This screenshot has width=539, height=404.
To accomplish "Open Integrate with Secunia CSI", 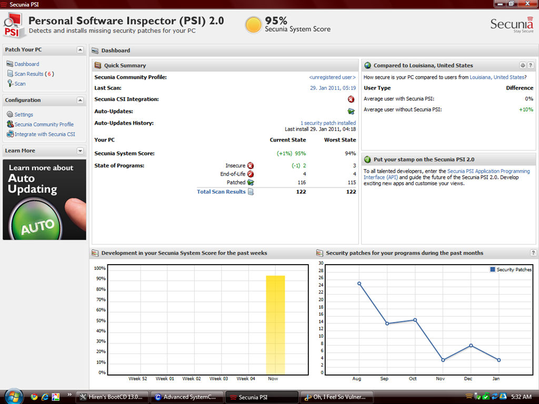I will tap(45, 134).
